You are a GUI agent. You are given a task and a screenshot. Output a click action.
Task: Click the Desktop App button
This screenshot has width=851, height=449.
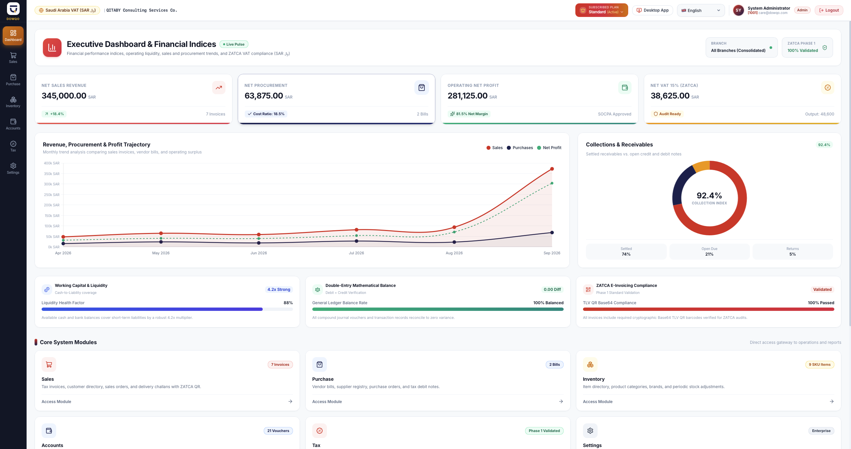click(x=652, y=10)
